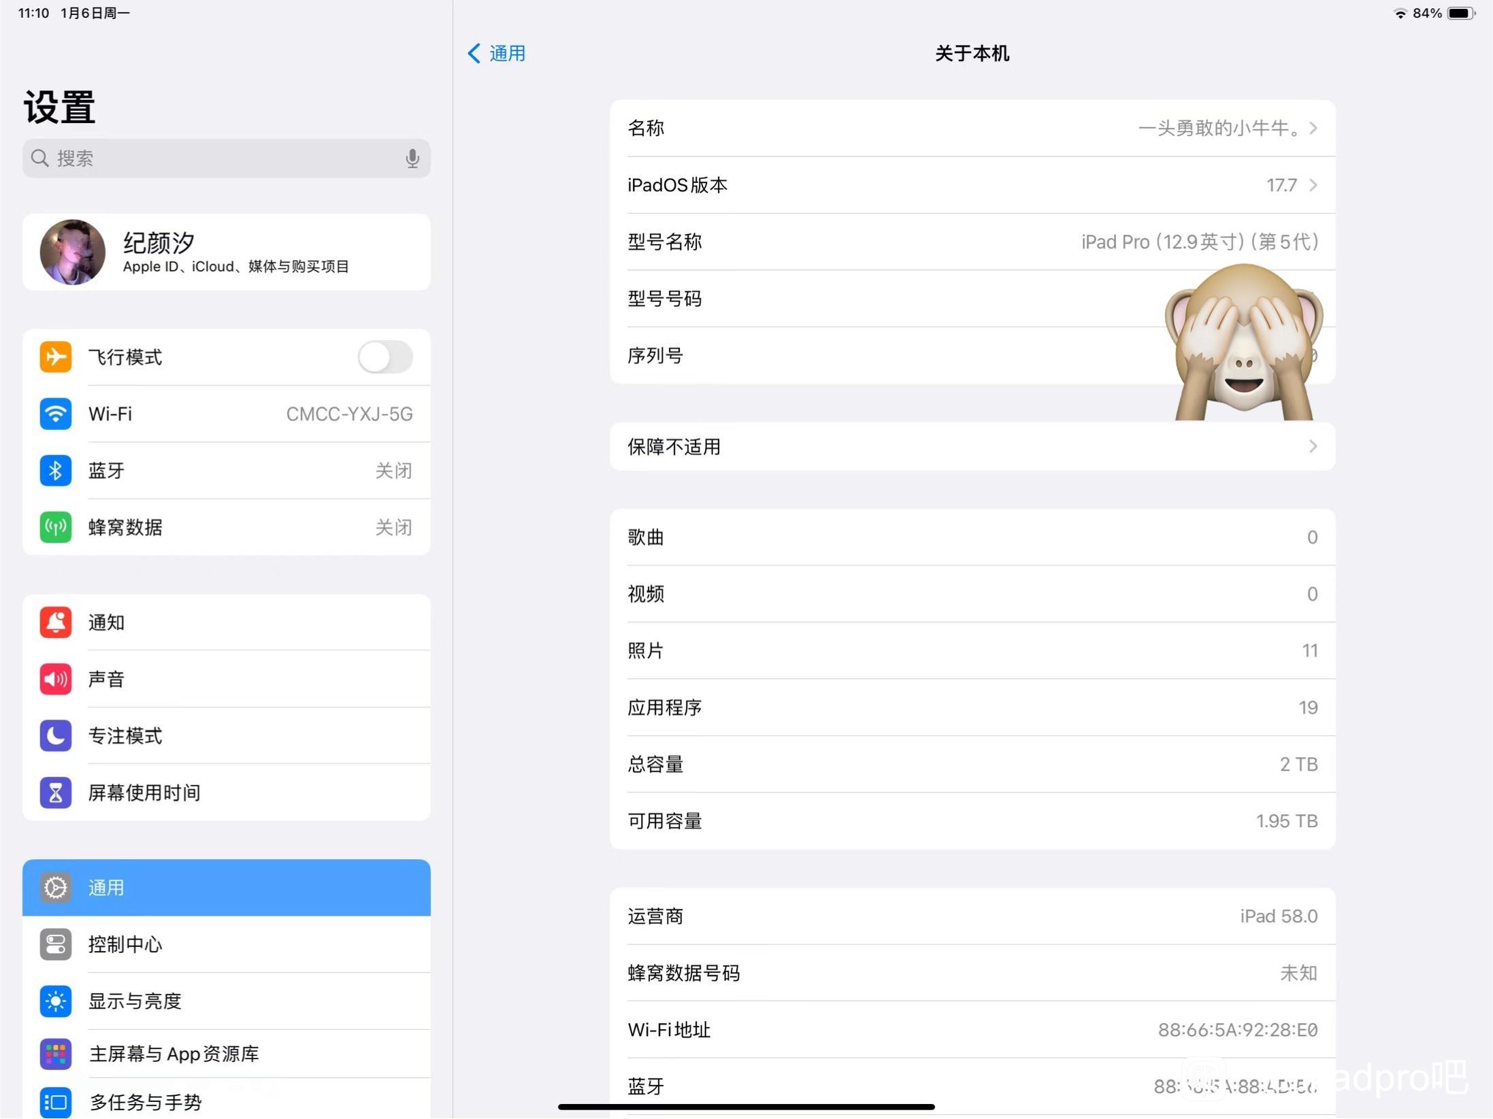Screen dimensions: 1493x1119
Task: Tap the 型号号码 row
Action: click(972, 299)
